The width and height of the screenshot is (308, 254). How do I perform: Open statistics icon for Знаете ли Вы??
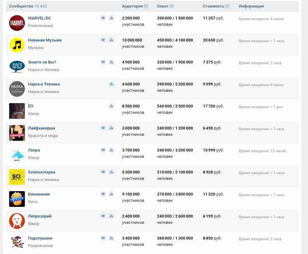click(x=111, y=62)
